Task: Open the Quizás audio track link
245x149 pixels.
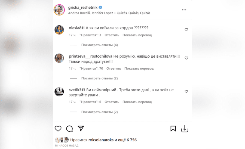Action: [x=133, y=13]
